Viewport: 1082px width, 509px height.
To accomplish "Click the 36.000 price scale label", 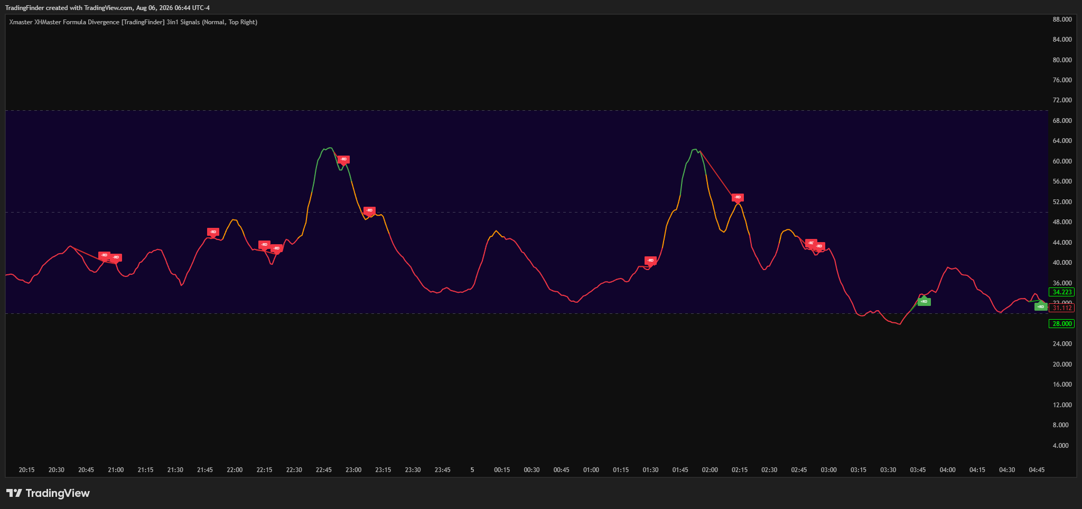I will click(1062, 283).
